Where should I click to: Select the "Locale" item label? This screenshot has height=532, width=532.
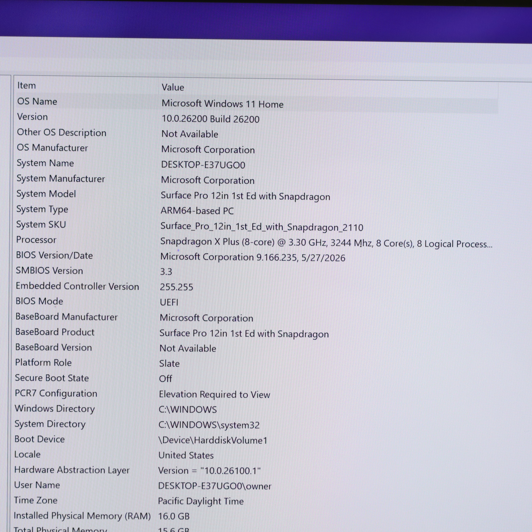[x=27, y=455]
